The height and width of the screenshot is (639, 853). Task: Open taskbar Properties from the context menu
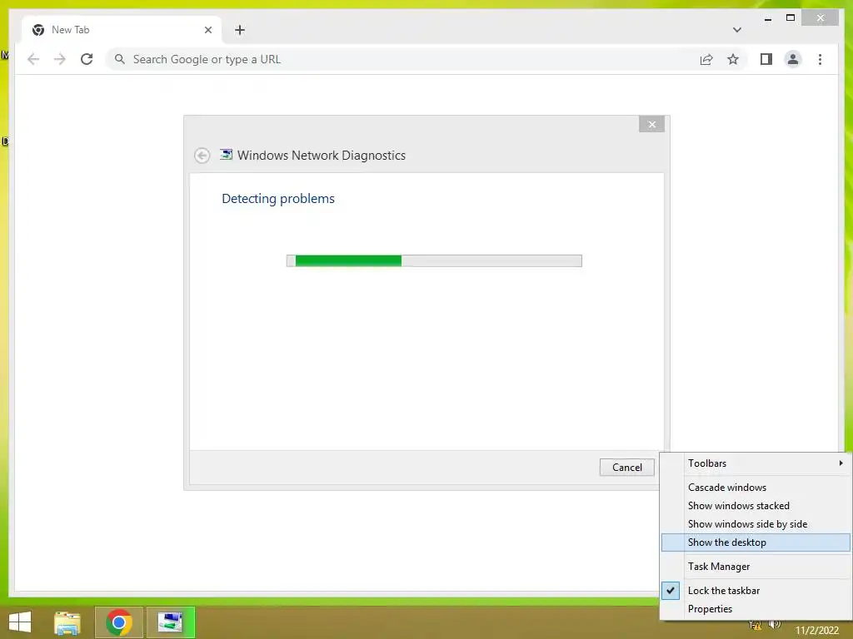[x=756, y=609]
